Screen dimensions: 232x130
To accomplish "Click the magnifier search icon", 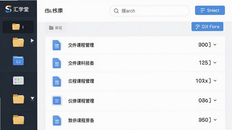I will click(x=116, y=11).
